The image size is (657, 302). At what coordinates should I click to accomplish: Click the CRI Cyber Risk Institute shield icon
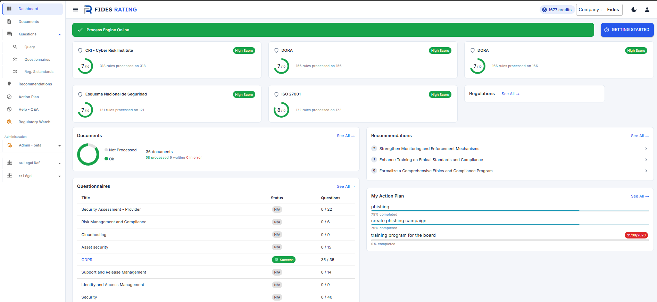tap(80, 50)
